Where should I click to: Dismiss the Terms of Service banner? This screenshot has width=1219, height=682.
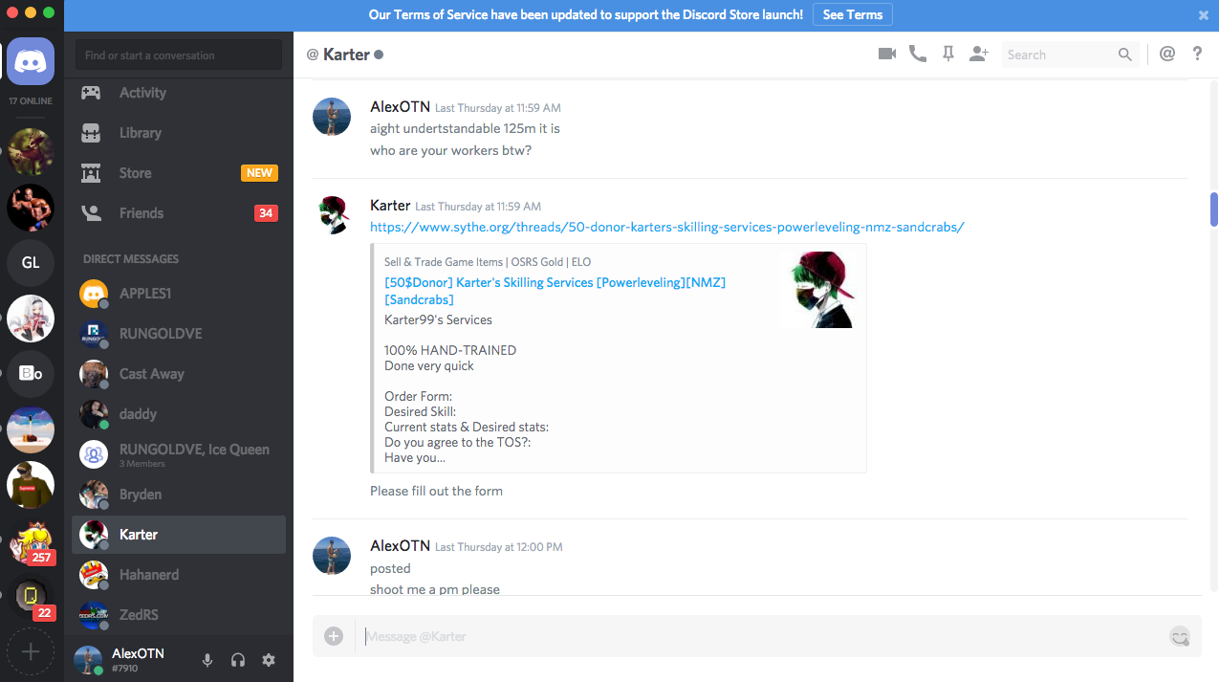(1204, 14)
